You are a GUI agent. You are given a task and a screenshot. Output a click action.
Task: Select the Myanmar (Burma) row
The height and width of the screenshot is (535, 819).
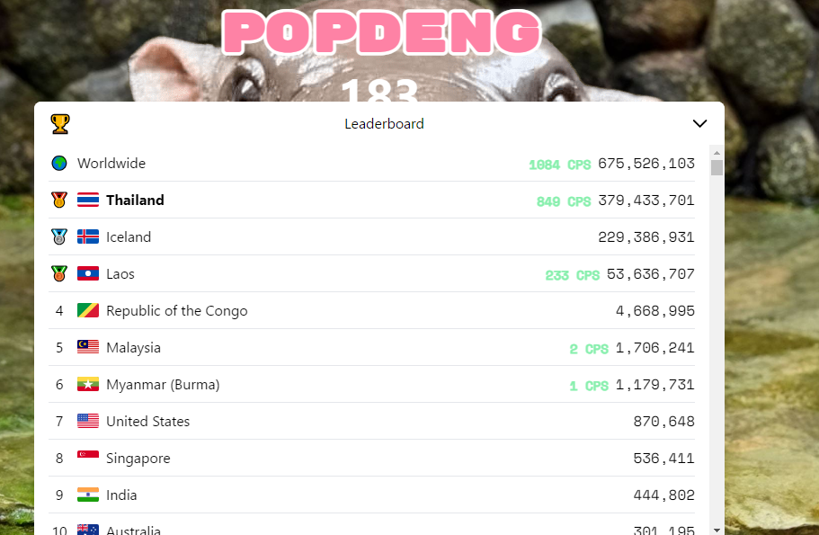(x=372, y=385)
